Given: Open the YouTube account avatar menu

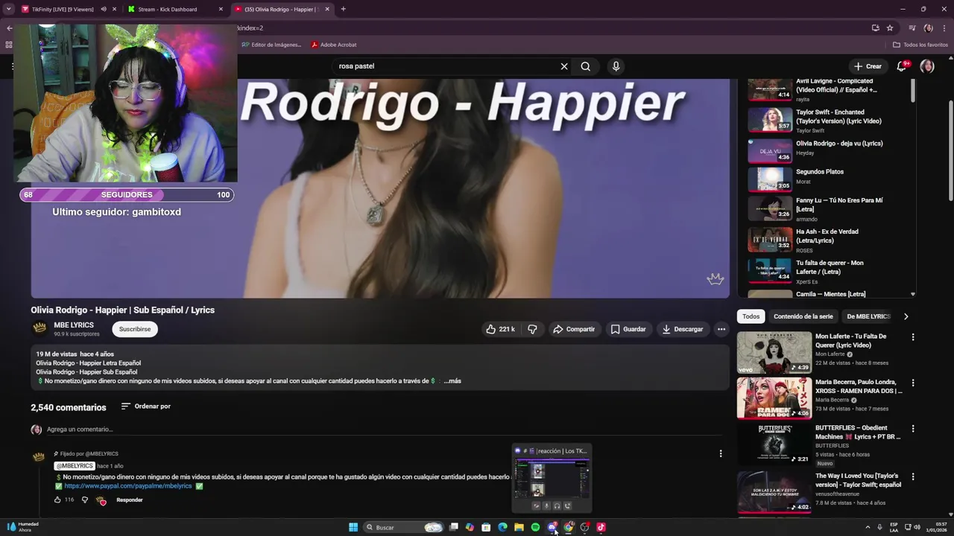Looking at the screenshot, I should click(927, 66).
